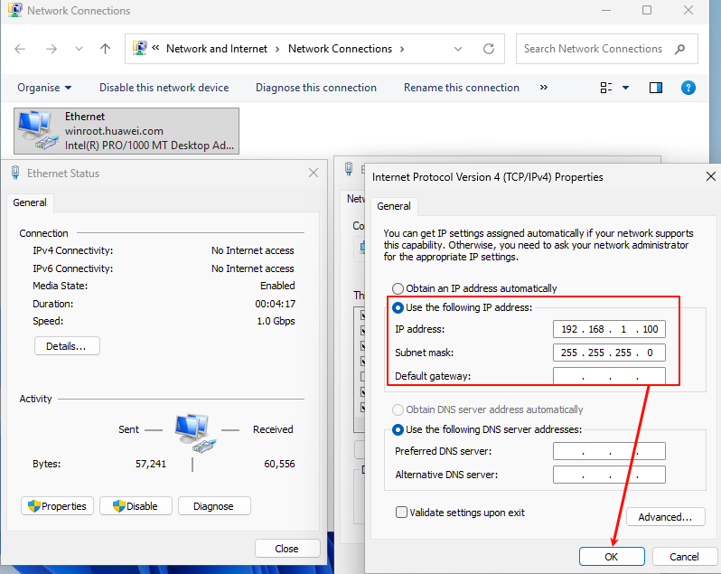Screen dimensions: 721x574
Task: Close the IPv4 Properties dialog with X
Action: pyautogui.click(x=711, y=176)
